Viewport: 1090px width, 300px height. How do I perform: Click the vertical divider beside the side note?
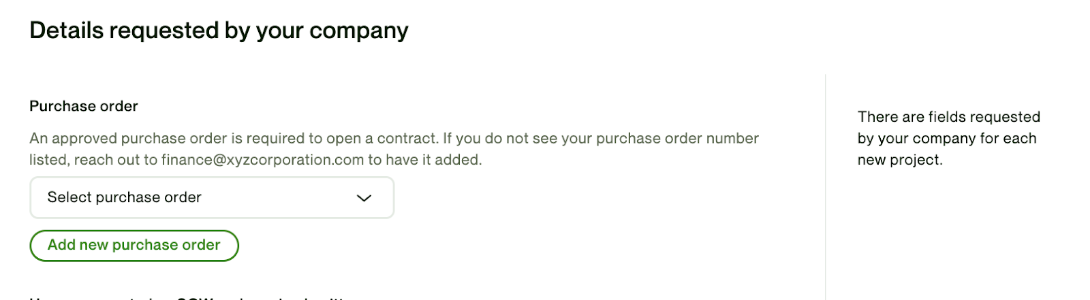point(825,184)
